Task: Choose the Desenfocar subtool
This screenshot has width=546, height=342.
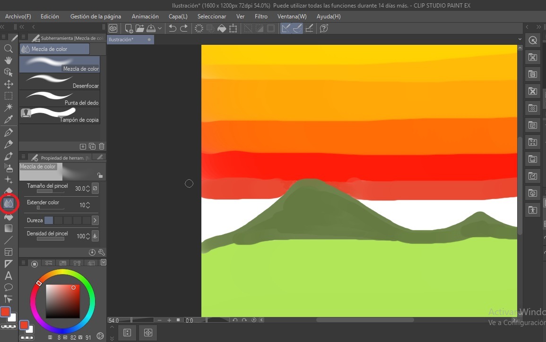Action: (x=59, y=82)
